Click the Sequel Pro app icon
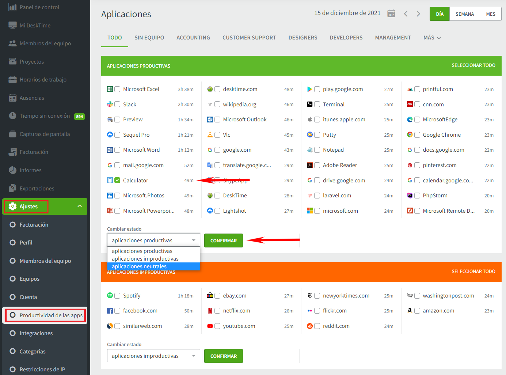 click(x=110, y=135)
